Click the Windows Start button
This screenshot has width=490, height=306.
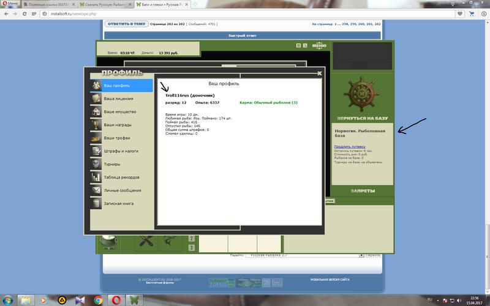coord(7,300)
